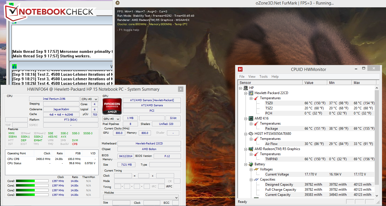The height and width of the screenshot is (206, 386).
Task: Click the AMD Bolton chipset field
Action: pyautogui.click(x=149, y=149)
